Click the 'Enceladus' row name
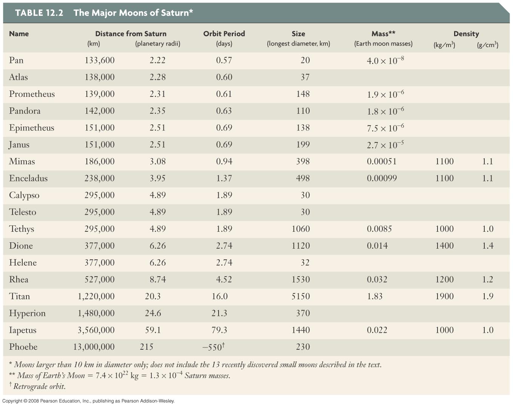The image size is (513, 407). (x=28, y=178)
